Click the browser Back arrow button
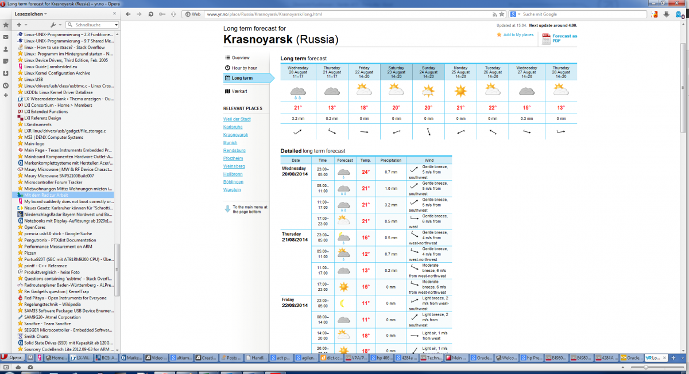The width and height of the screenshot is (689, 374). [x=127, y=14]
